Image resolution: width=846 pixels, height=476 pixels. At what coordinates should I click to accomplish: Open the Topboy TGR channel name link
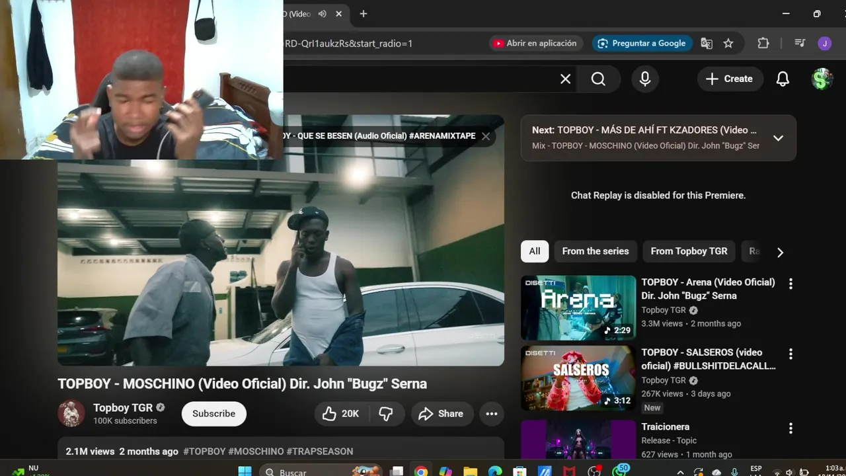123,408
